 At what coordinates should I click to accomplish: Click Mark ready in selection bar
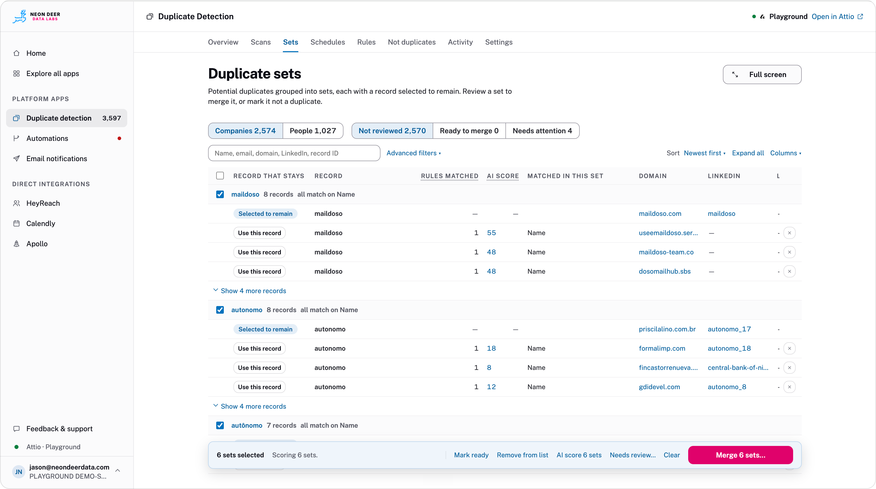[471, 455]
